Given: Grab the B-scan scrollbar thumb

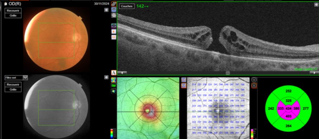Looking at the screenshot, I should [228, 73].
